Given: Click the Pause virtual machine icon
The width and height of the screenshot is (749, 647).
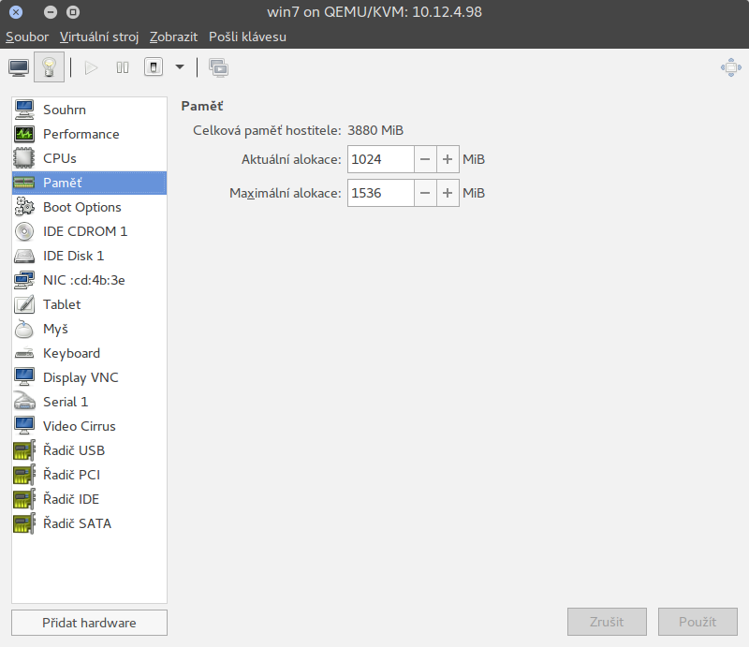Looking at the screenshot, I should 122,67.
